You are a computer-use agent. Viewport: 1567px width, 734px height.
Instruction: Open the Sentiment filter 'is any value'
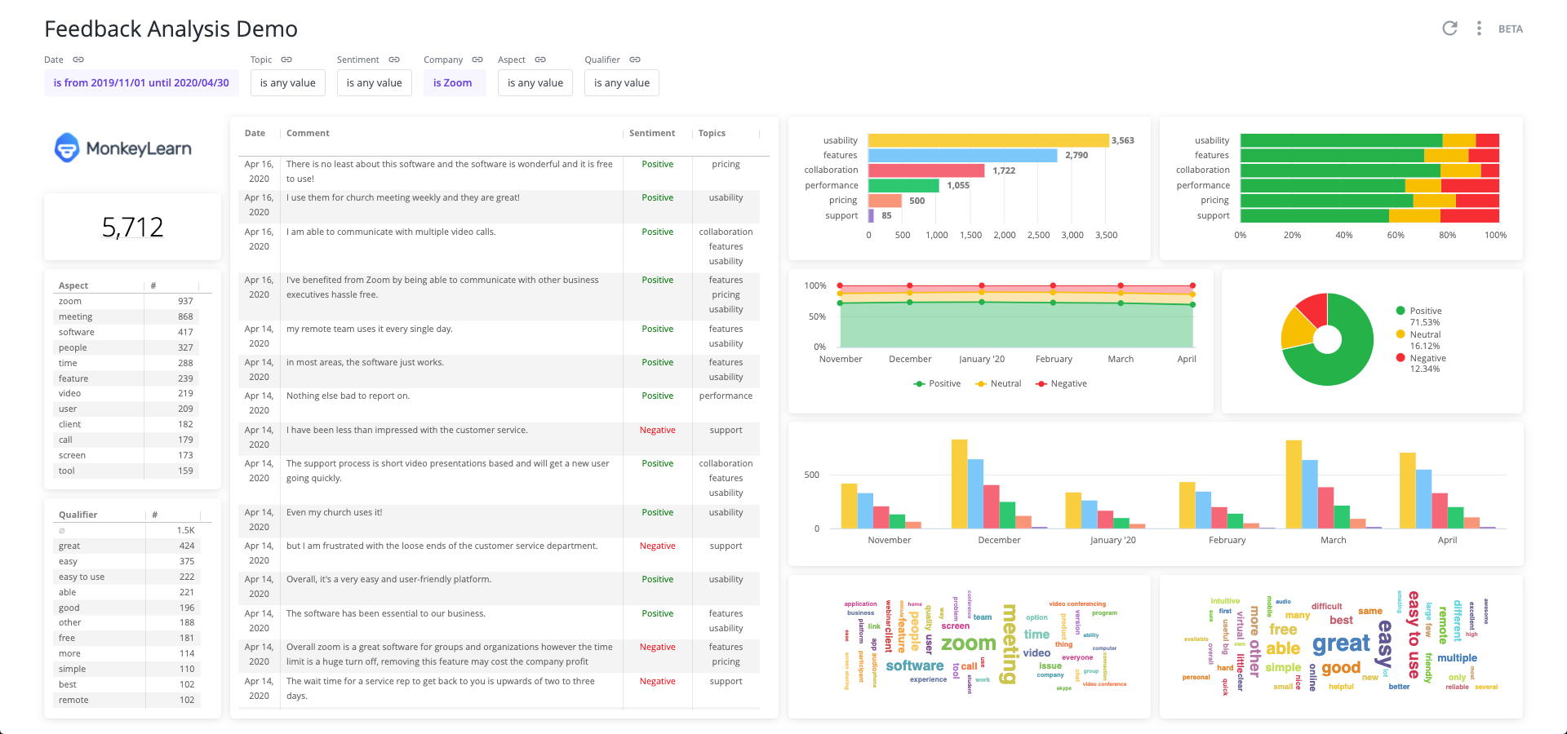(375, 83)
